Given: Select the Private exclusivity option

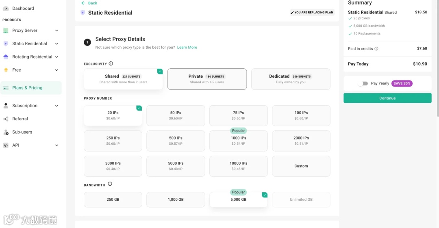Looking at the screenshot, I should [x=207, y=79].
